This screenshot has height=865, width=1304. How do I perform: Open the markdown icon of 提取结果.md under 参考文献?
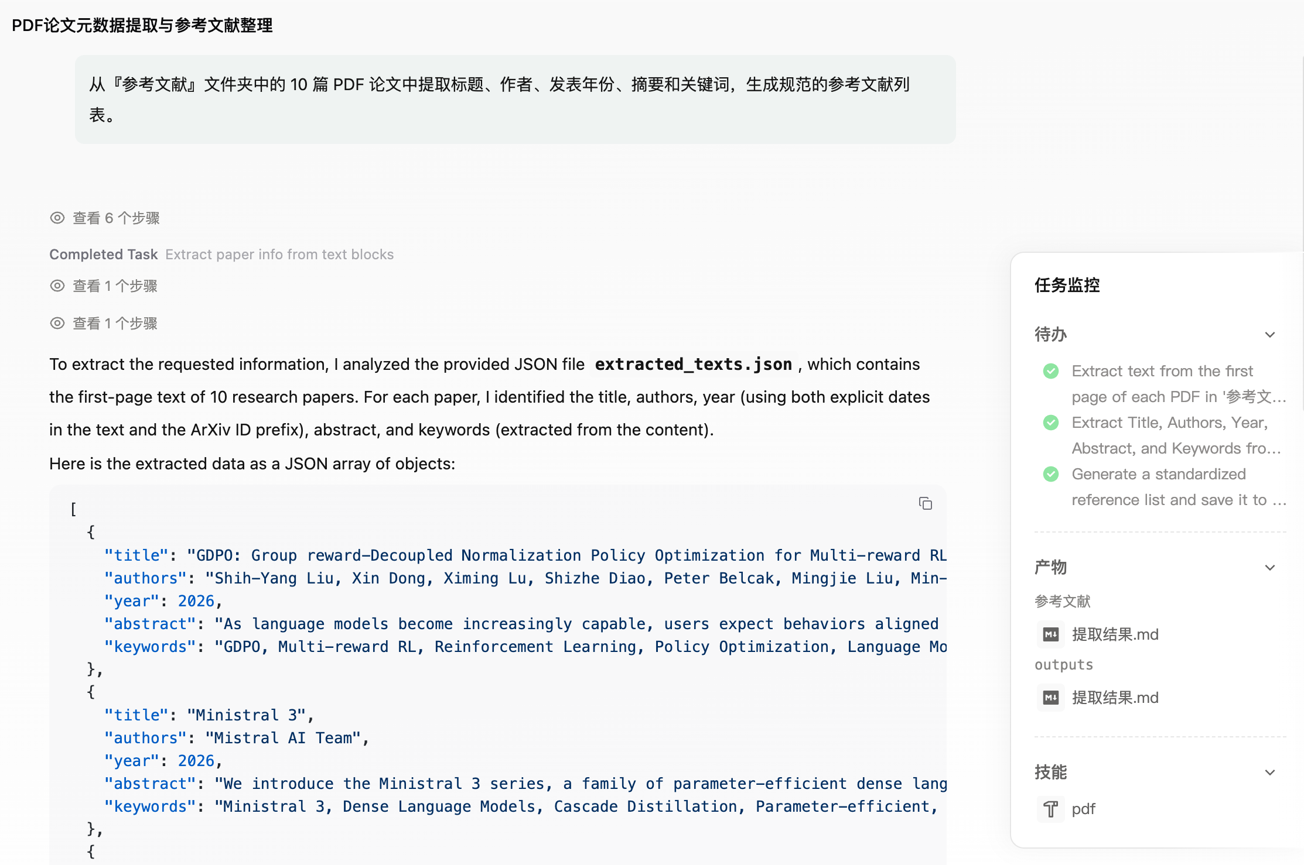[1050, 634]
